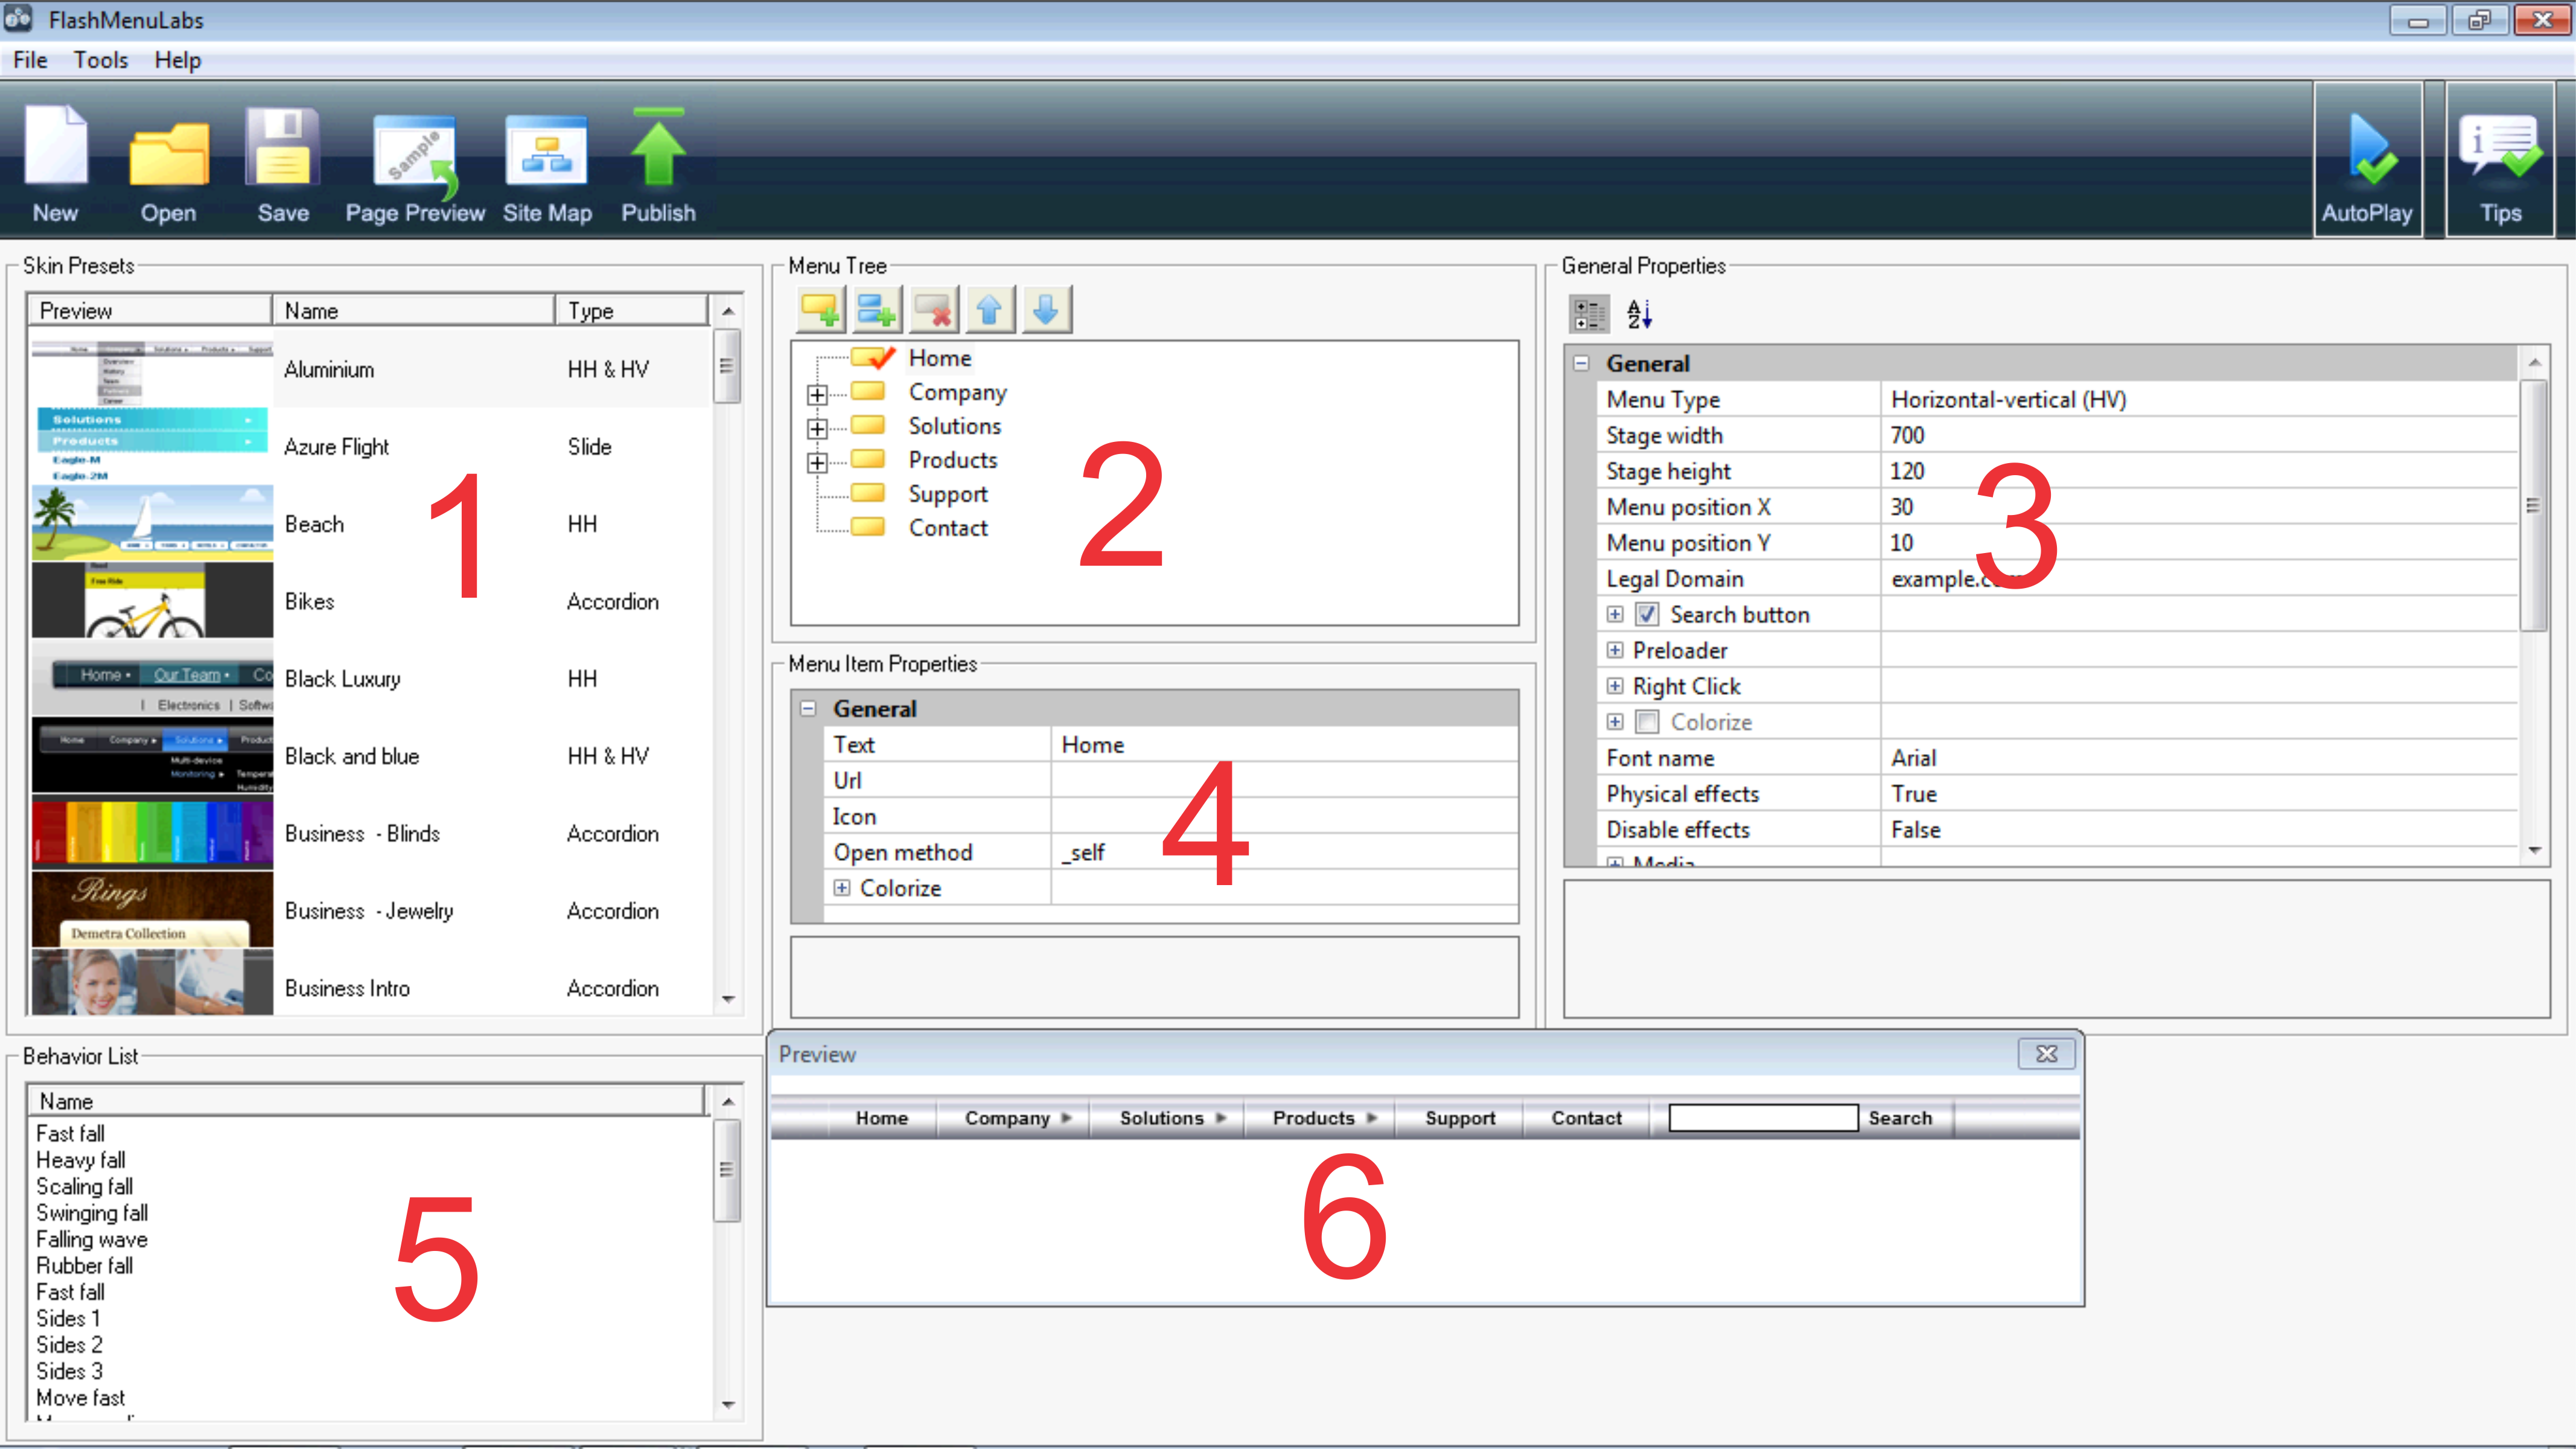Image resolution: width=2576 pixels, height=1449 pixels.
Task: Uncheck the Search button checkbox
Action: (1647, 614)
